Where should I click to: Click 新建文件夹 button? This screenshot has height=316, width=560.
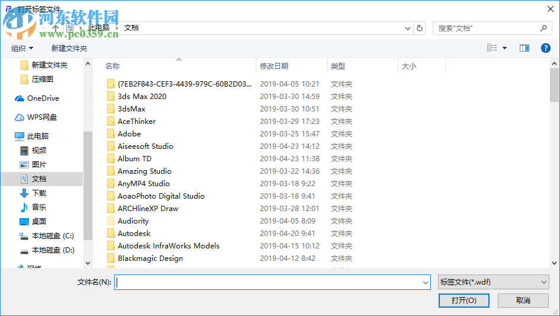[x=69, y=48]
